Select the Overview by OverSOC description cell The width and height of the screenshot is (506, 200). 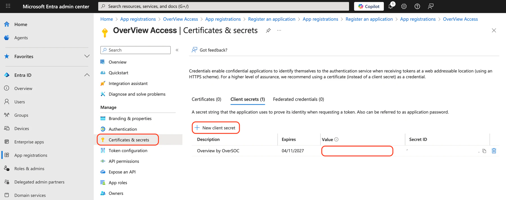(x=218, y=151)
